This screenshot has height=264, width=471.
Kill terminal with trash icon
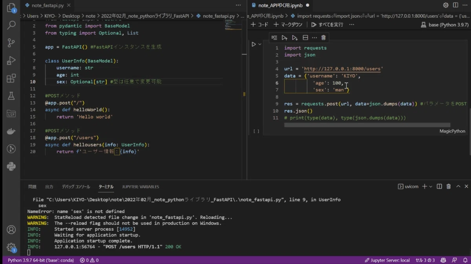click(449, 186)
